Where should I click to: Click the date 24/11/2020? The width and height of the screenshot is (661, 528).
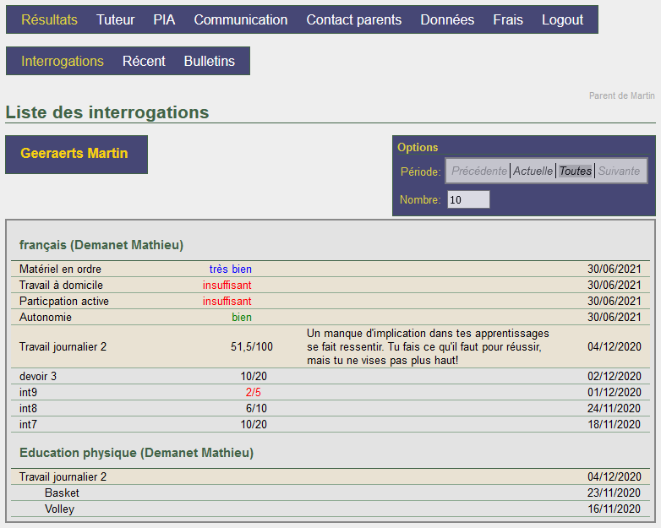(x=615, y=408)
